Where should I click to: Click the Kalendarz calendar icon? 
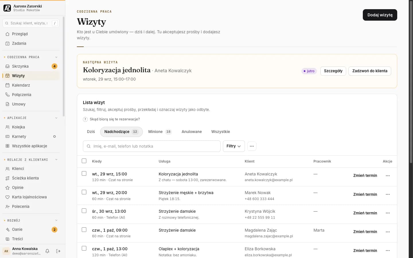coord(7,85)
